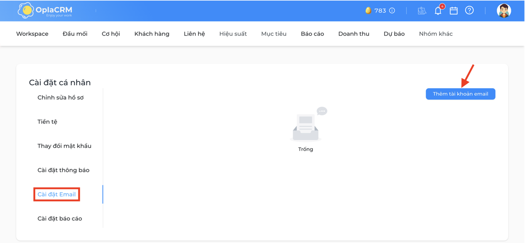Open the calendar icon in header
The width and height of the screenshot is (525, 243).
coord(454,11)
